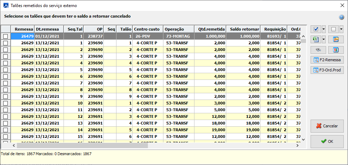The image size is (348, 165).
Task: Click the binoculars search button
Action: [x=318, y=50]
